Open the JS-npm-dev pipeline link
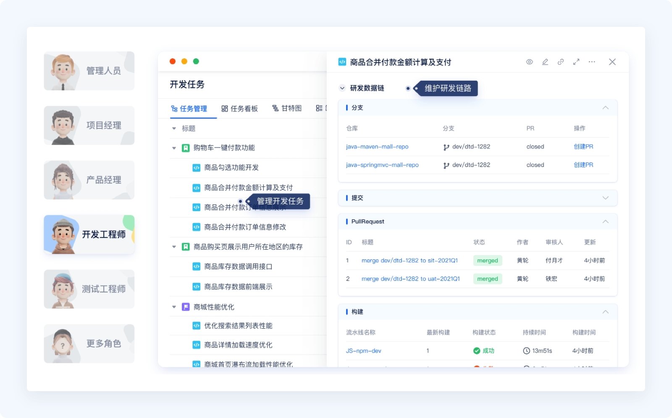This screenshot has width=672, height=418. pyautogui.click(x=363, y=351)
